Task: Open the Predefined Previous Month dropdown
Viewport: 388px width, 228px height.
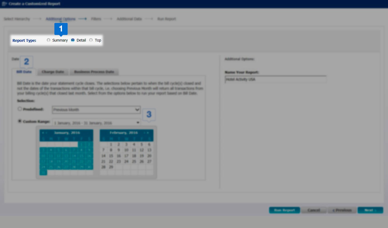Action: 96,110
